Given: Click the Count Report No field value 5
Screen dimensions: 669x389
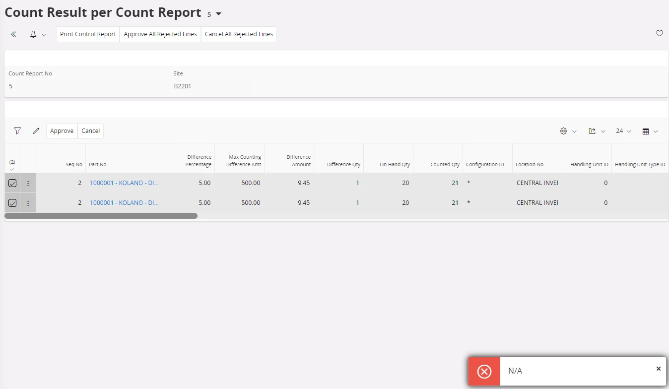Looking at the screenshot, I should [10, 86].
